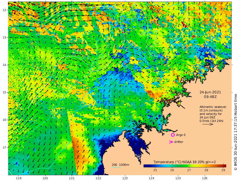Click the cyan 200m contour legend line

[116, 167]
